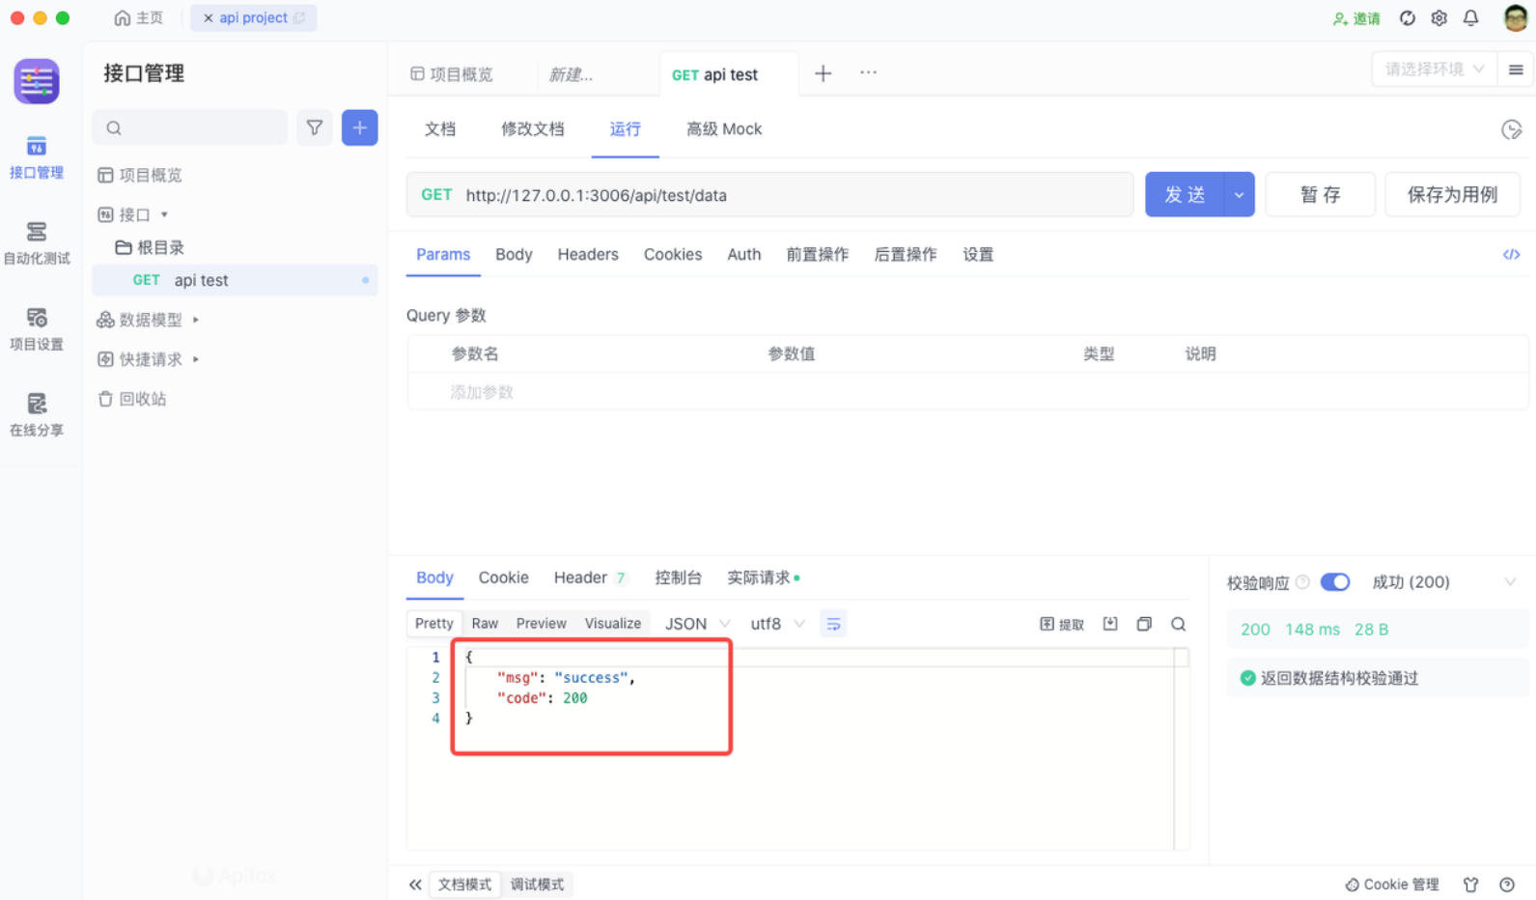Select the Pretty response view
The height and width of the screenshot is (900, 1536).
pyautogui.click(x=433, y=624)
